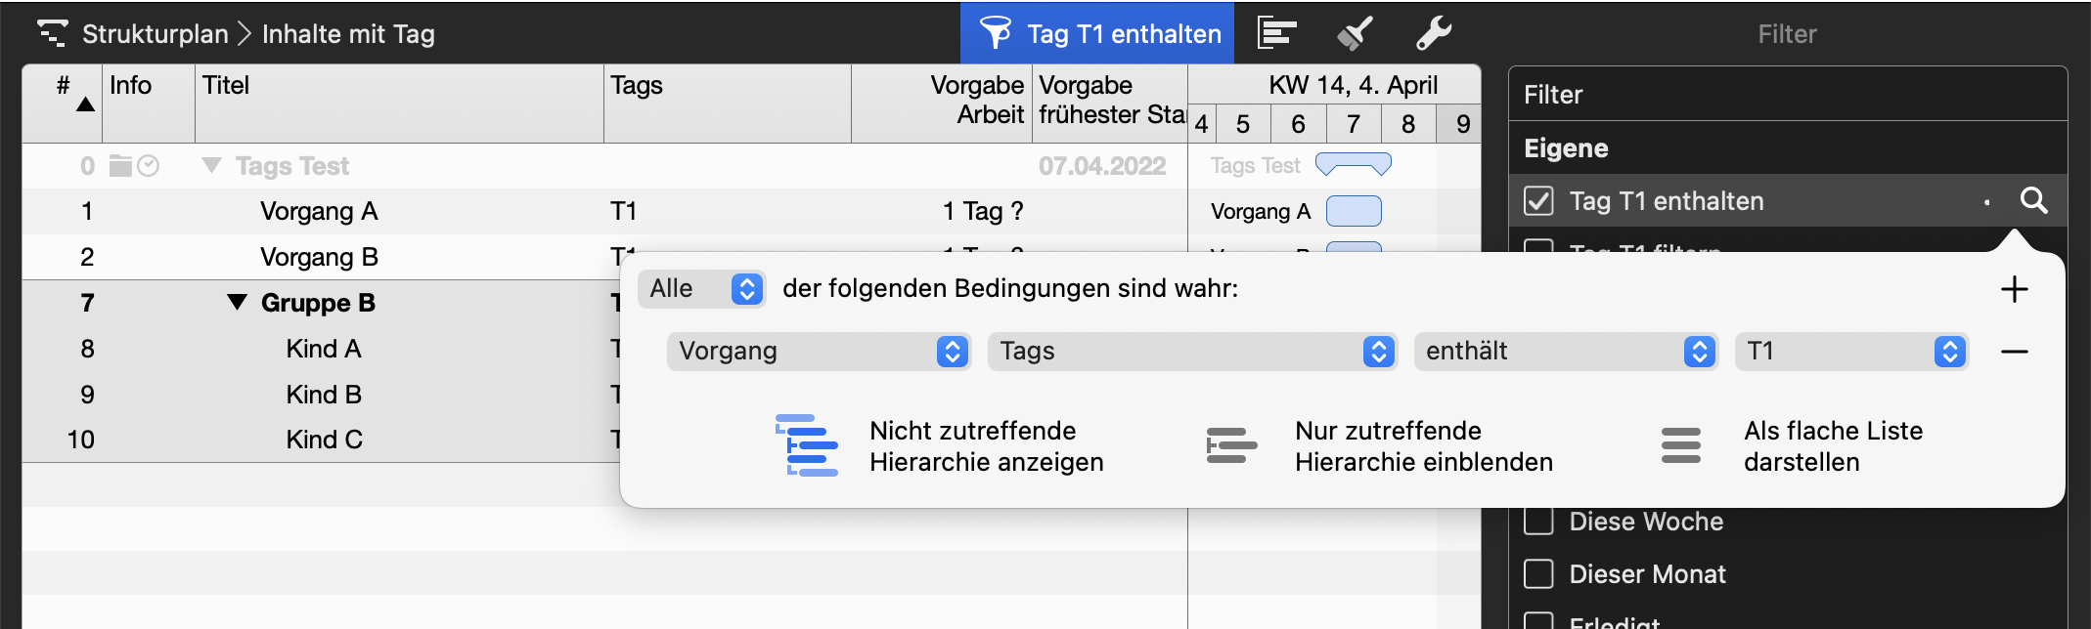Open the wrench settings icon
The height and width of the screenshot is (629, 2091).
pyautogui.click(x=1433, y=33)
